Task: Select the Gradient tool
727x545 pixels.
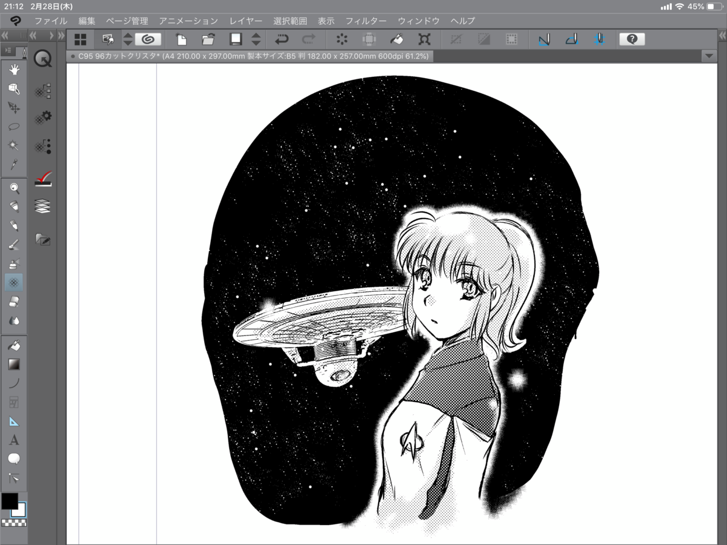Action: (14, 364)
